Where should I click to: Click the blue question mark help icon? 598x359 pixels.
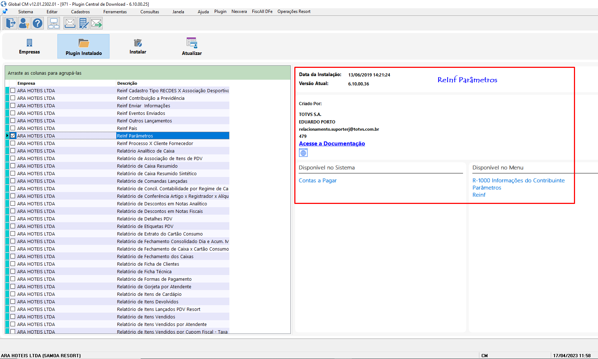(37, 24)
